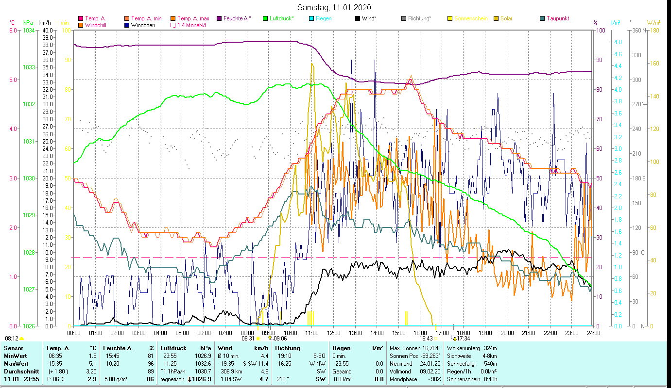Click the Temp. A. legend color square
Image resolution: width=671 pixels, height=388 pixels.
[x=81, y=19]
